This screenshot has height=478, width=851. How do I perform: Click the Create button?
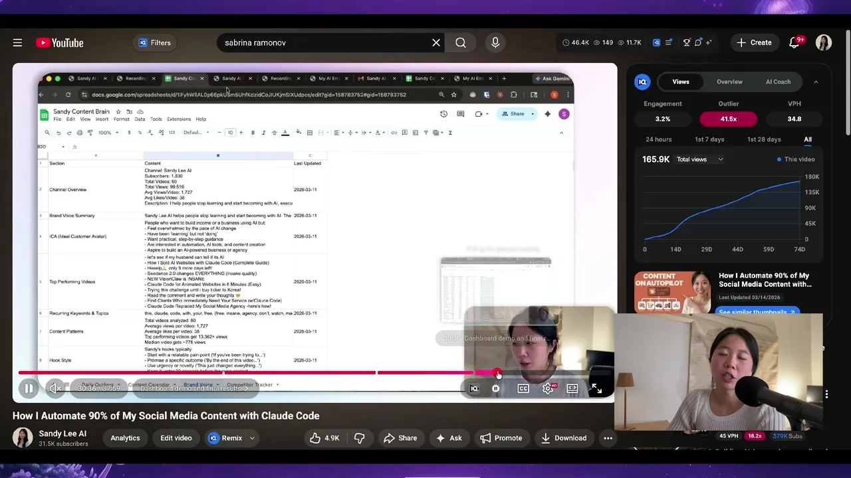[754, 42]
